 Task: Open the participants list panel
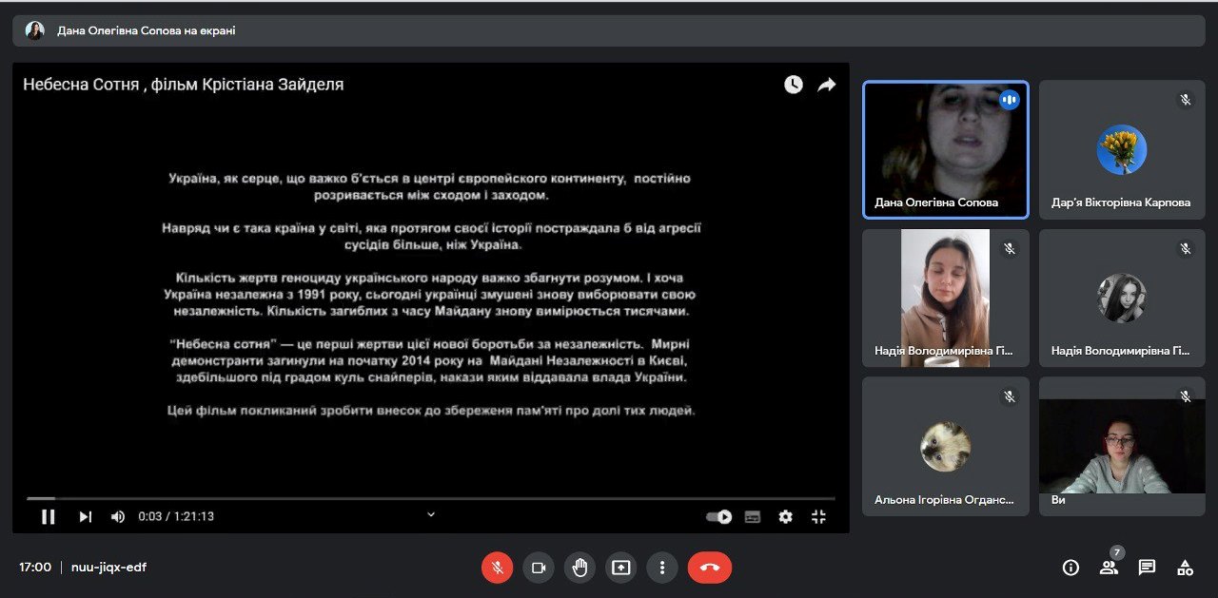[x=1109, y=568]
